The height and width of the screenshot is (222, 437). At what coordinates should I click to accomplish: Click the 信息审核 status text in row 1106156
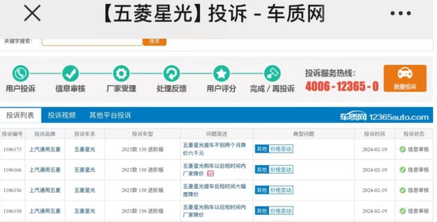419,190
